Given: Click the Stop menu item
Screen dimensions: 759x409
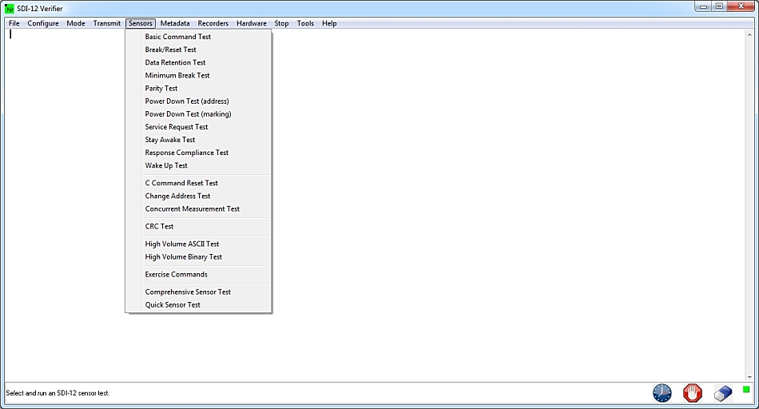Looking at the screenshot, I should click(281, 23).
